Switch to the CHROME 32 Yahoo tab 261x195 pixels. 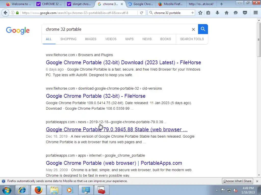(x=49, y=4)
